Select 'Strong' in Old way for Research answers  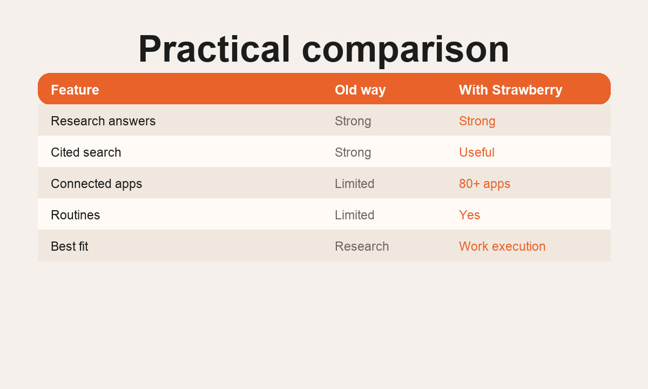click(353, 121)
